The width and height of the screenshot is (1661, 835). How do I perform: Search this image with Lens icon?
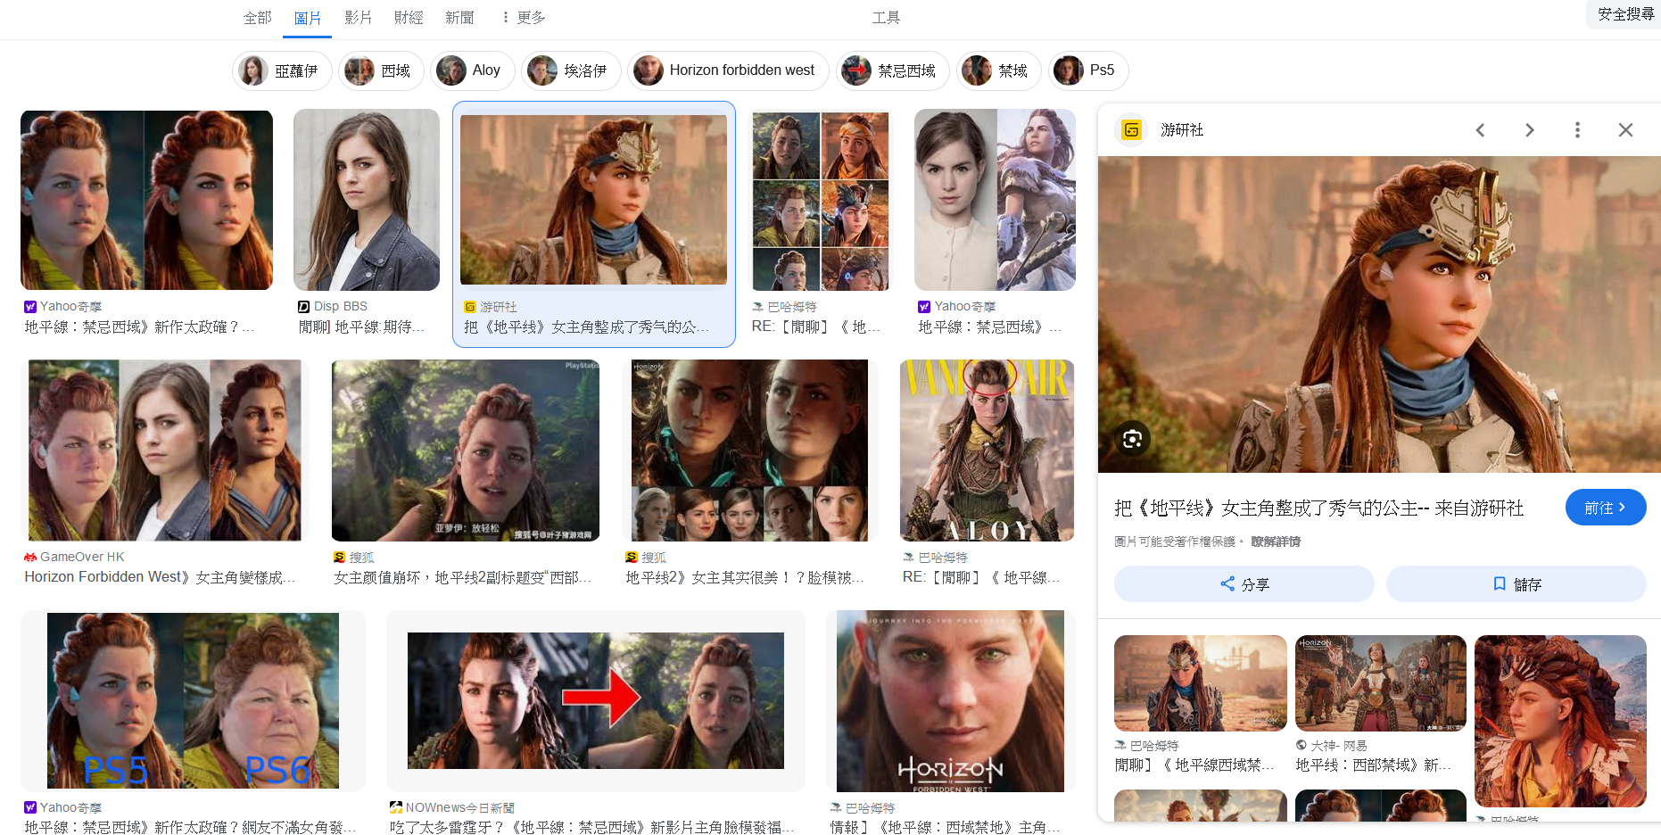pos(1132,439)
